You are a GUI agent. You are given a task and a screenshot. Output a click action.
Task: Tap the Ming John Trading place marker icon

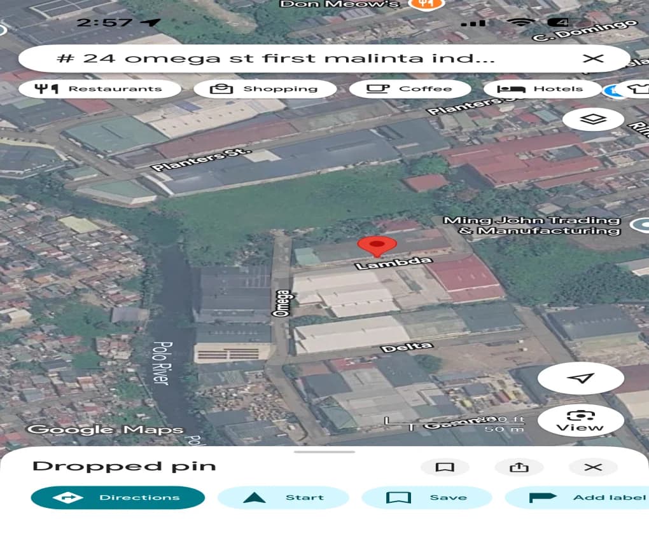click(641, 225)
